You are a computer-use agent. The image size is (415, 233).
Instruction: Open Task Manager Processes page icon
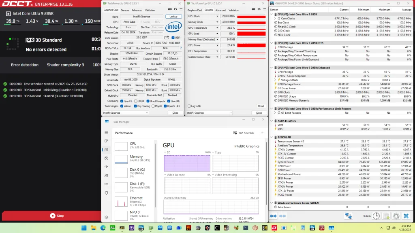pos(107,141)
